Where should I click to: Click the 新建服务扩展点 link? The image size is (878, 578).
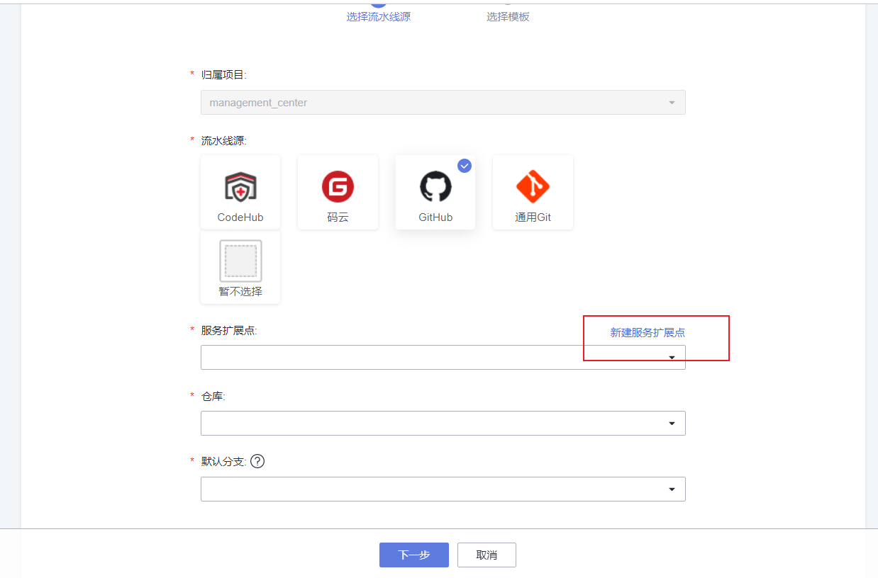tap(648, 332)
